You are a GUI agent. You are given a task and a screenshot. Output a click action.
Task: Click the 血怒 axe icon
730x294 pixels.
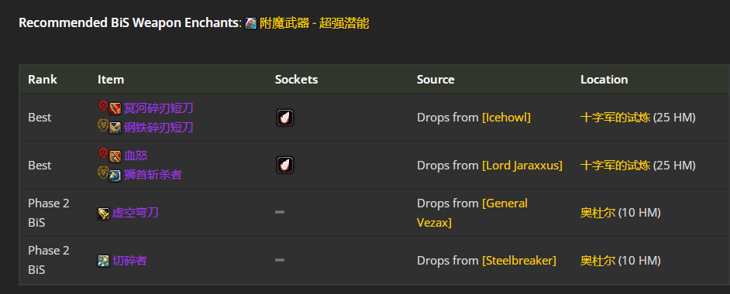[115, 156]
